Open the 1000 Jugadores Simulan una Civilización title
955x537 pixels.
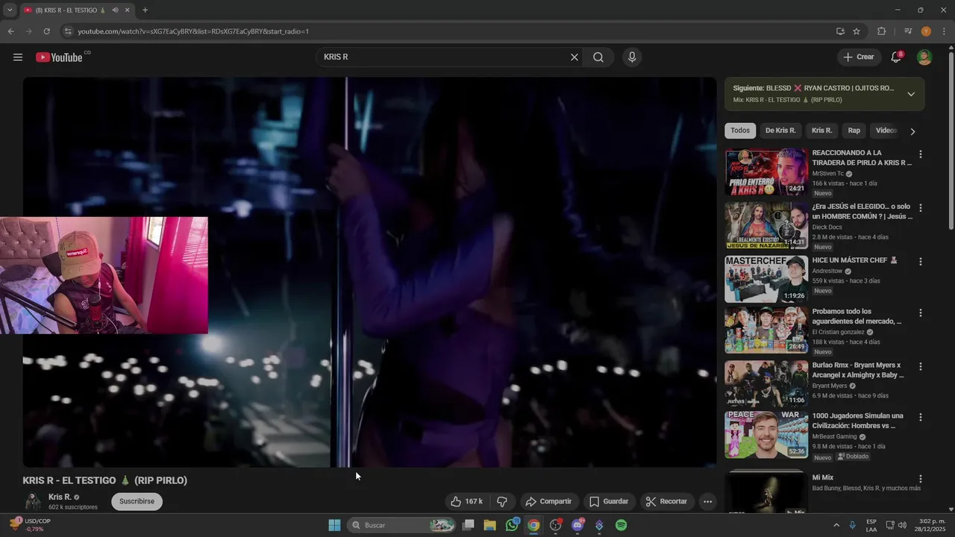point(857,421)
